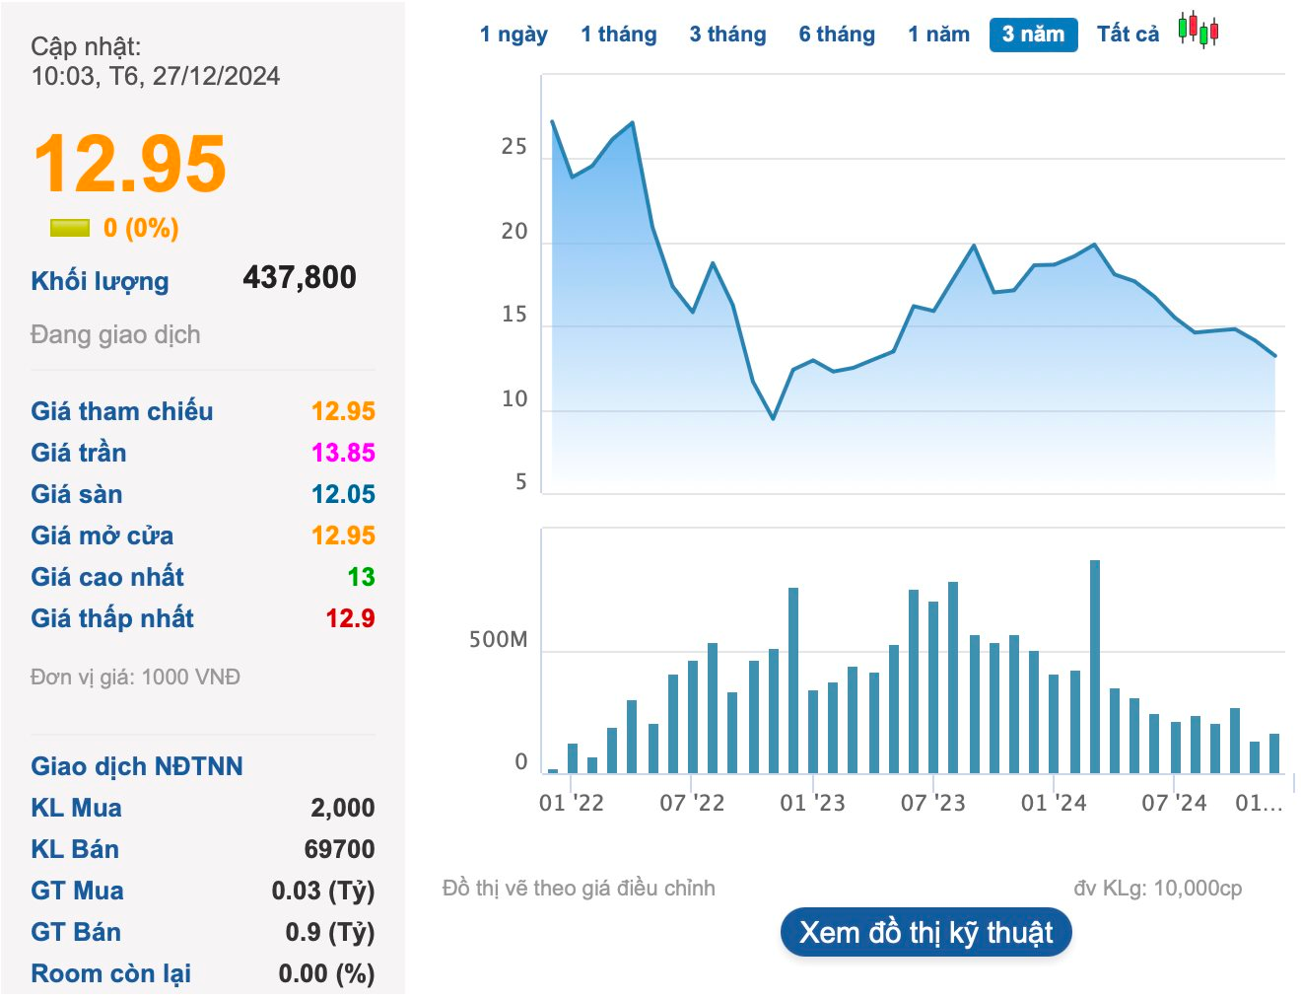Click the 07 '24 axis label
The width and height of the screenshot is (1301, 1000).
click(1174, 802)
